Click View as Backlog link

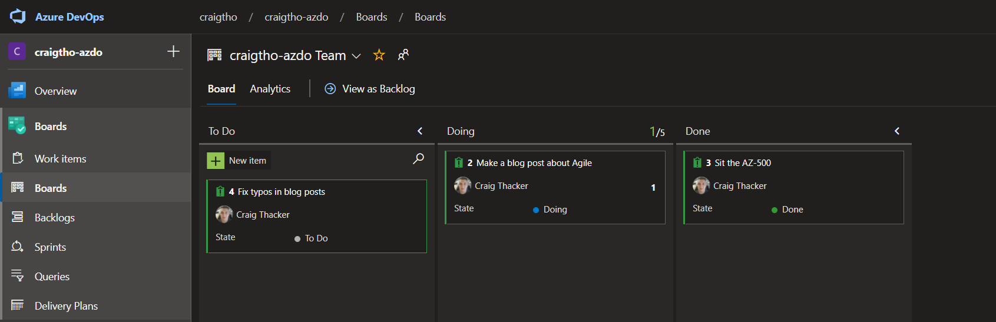[379, 89]
